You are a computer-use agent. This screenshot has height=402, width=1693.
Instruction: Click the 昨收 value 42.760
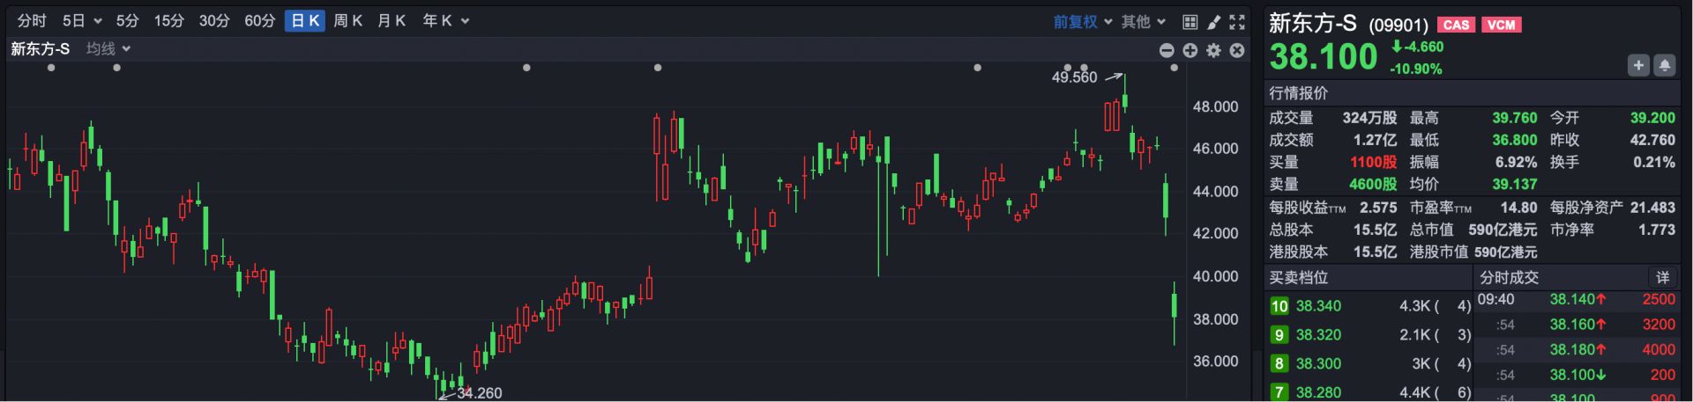tap(1652, 140)
